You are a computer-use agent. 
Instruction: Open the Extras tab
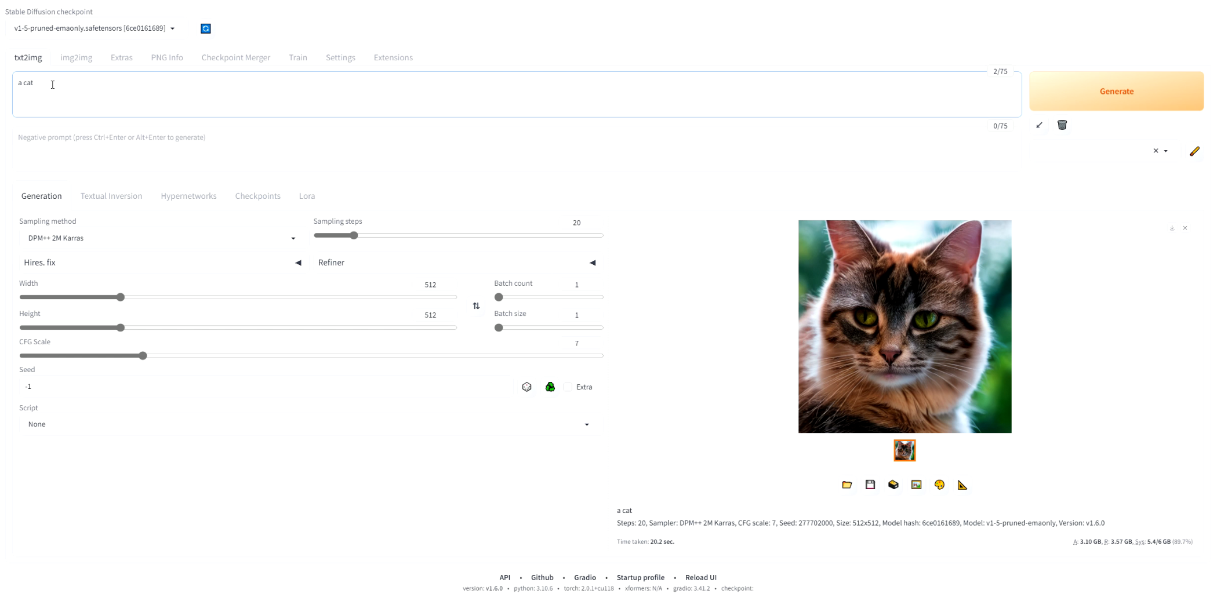point(121,57)
